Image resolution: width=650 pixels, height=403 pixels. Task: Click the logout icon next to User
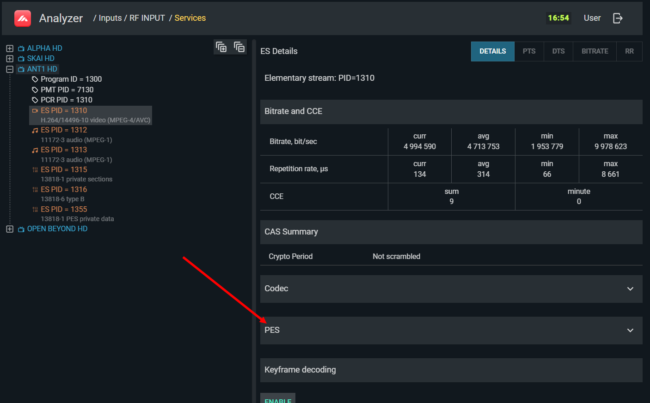(x=618, y=18)
